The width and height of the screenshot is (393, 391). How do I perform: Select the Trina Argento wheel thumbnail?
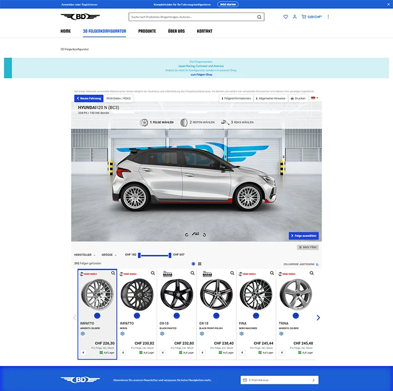pyautogui.click(x=296, y=295)
